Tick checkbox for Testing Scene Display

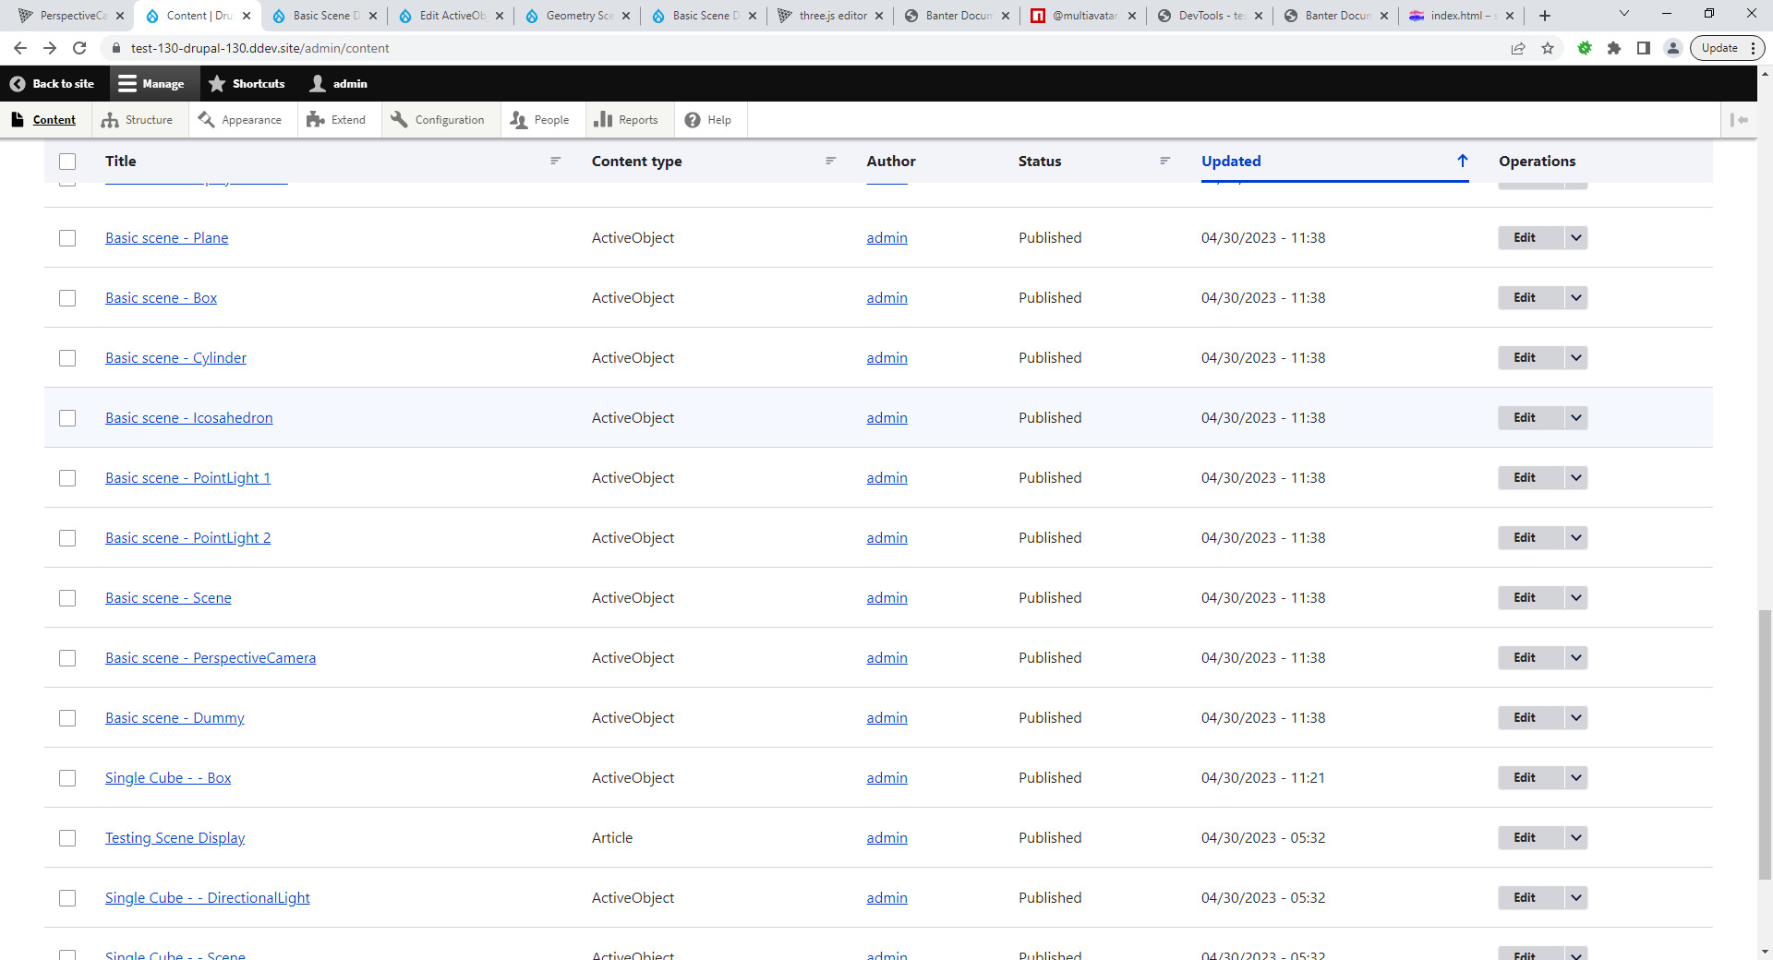67,838
